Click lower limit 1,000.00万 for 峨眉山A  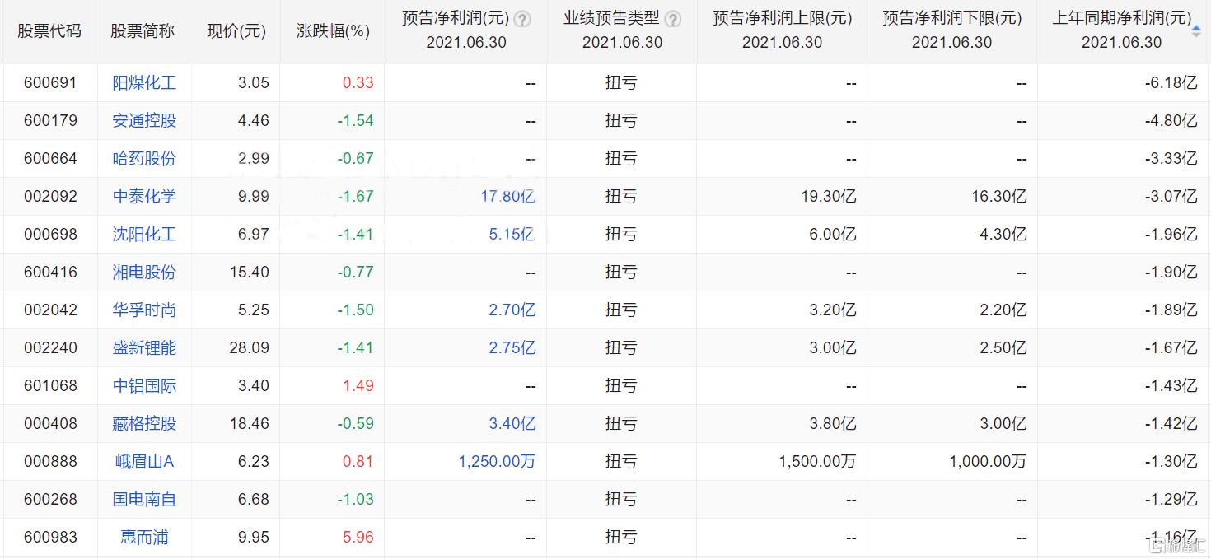pyautogui.click(x=988, y=461)
